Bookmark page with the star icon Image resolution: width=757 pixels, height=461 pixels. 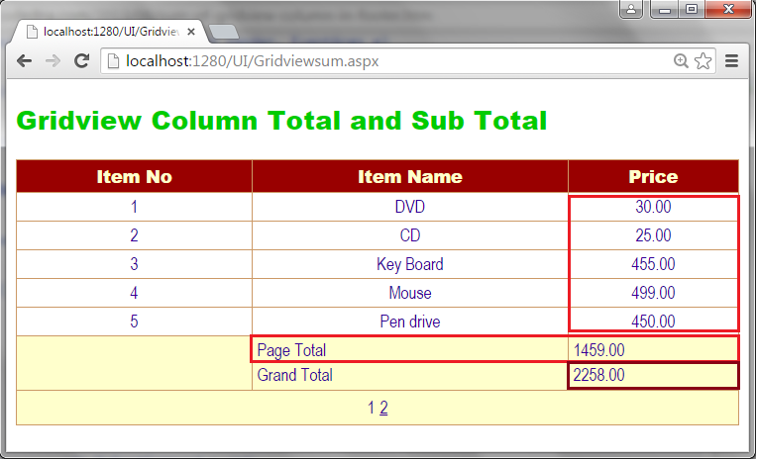tap(703, 60)
